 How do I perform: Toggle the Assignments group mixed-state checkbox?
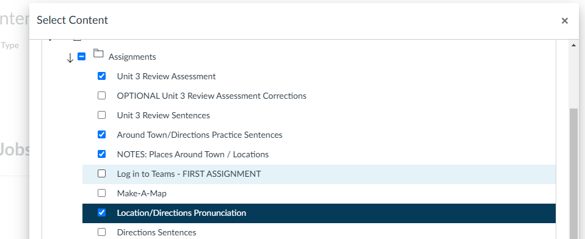[x=81, y=57]
